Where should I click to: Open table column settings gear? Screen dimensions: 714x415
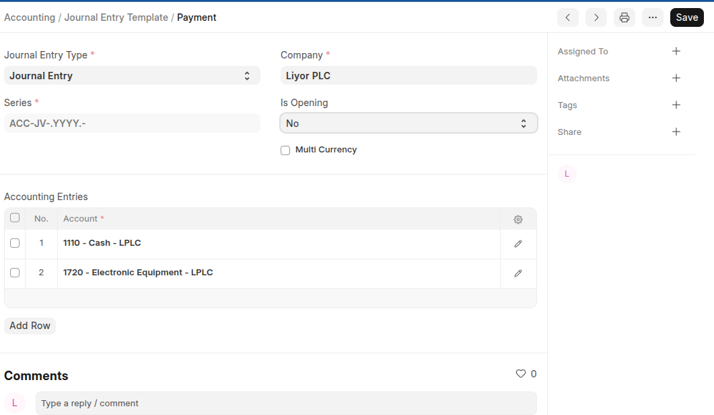(x=517, y=220)
